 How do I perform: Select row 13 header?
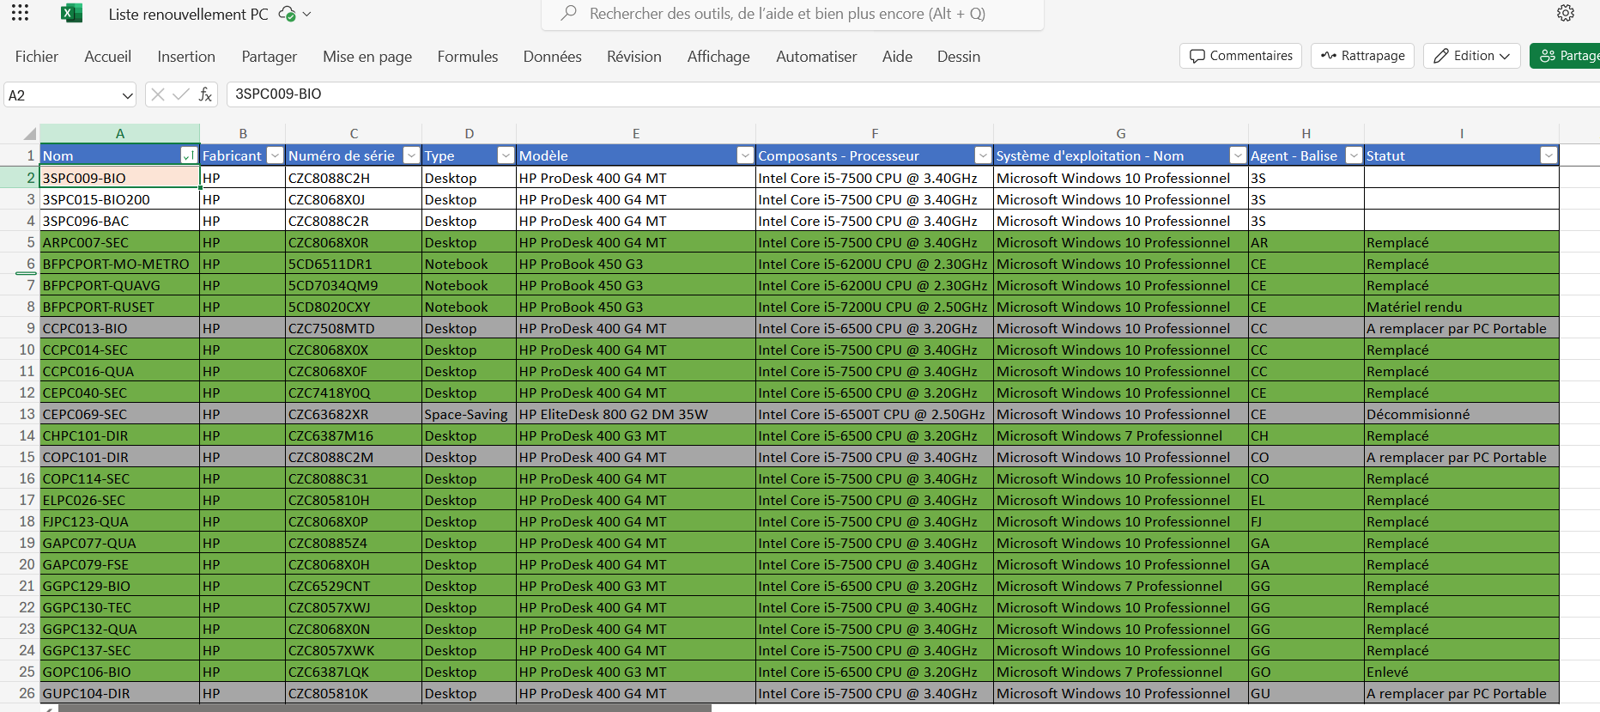click(20, 414)
